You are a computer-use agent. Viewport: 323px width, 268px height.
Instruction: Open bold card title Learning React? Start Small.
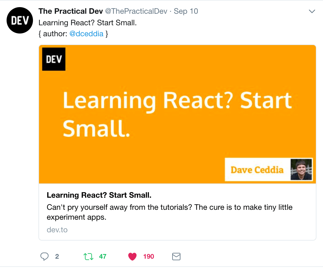click(99, 195)
